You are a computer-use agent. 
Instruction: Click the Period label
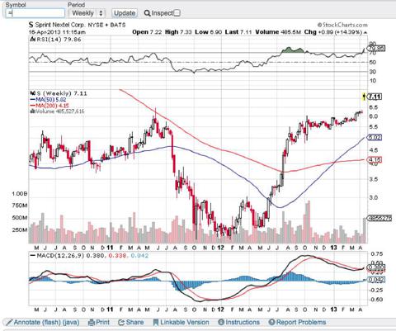(x=77, y=5)
